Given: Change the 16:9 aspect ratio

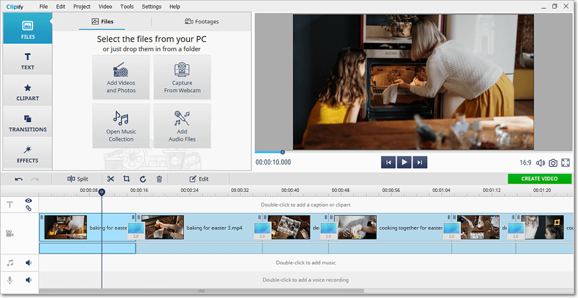Looking at the screenshot, I should (526, 163).
